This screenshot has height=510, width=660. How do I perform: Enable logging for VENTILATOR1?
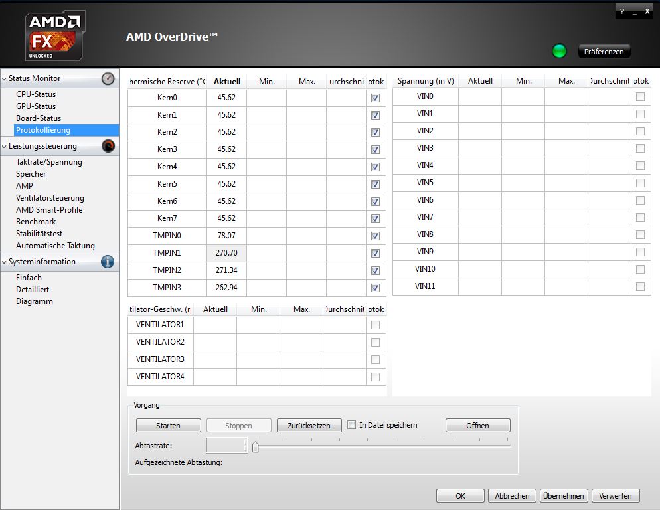coord(375,325)
